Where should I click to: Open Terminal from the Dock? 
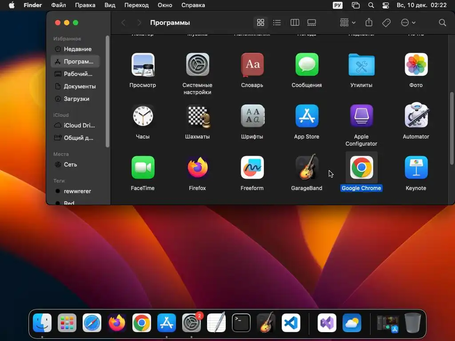coord(241,323)
